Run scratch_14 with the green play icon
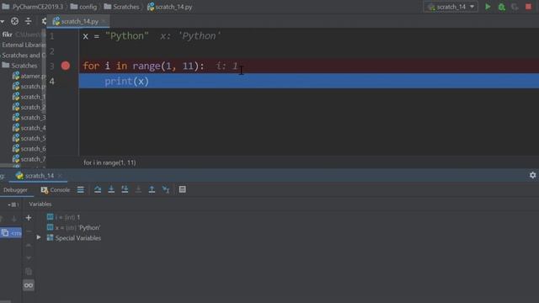This screenshot has height=303, width=539. click(488, 7)
